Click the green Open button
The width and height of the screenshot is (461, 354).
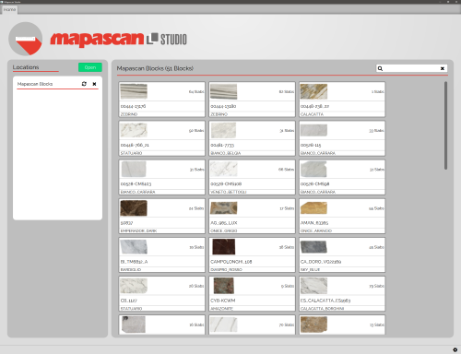(x=90, y=67)
